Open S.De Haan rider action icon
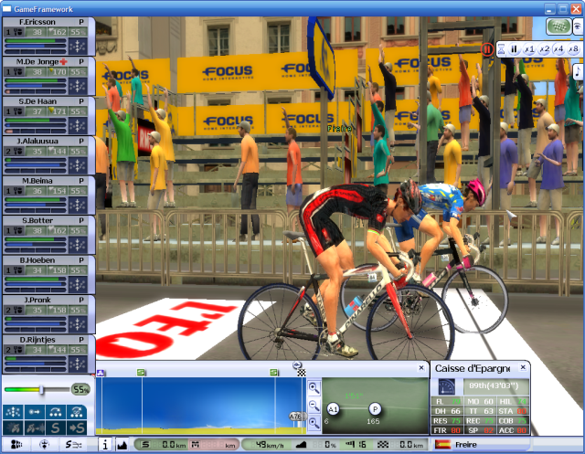Screen dimensions: 585x454 tap(79, 124)
